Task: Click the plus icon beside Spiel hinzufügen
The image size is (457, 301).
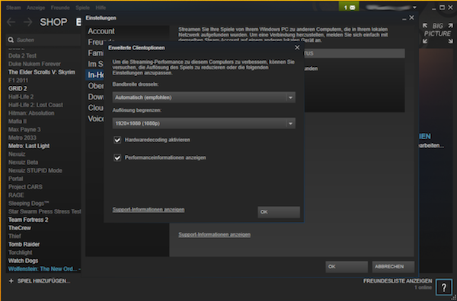Action: 11,281
